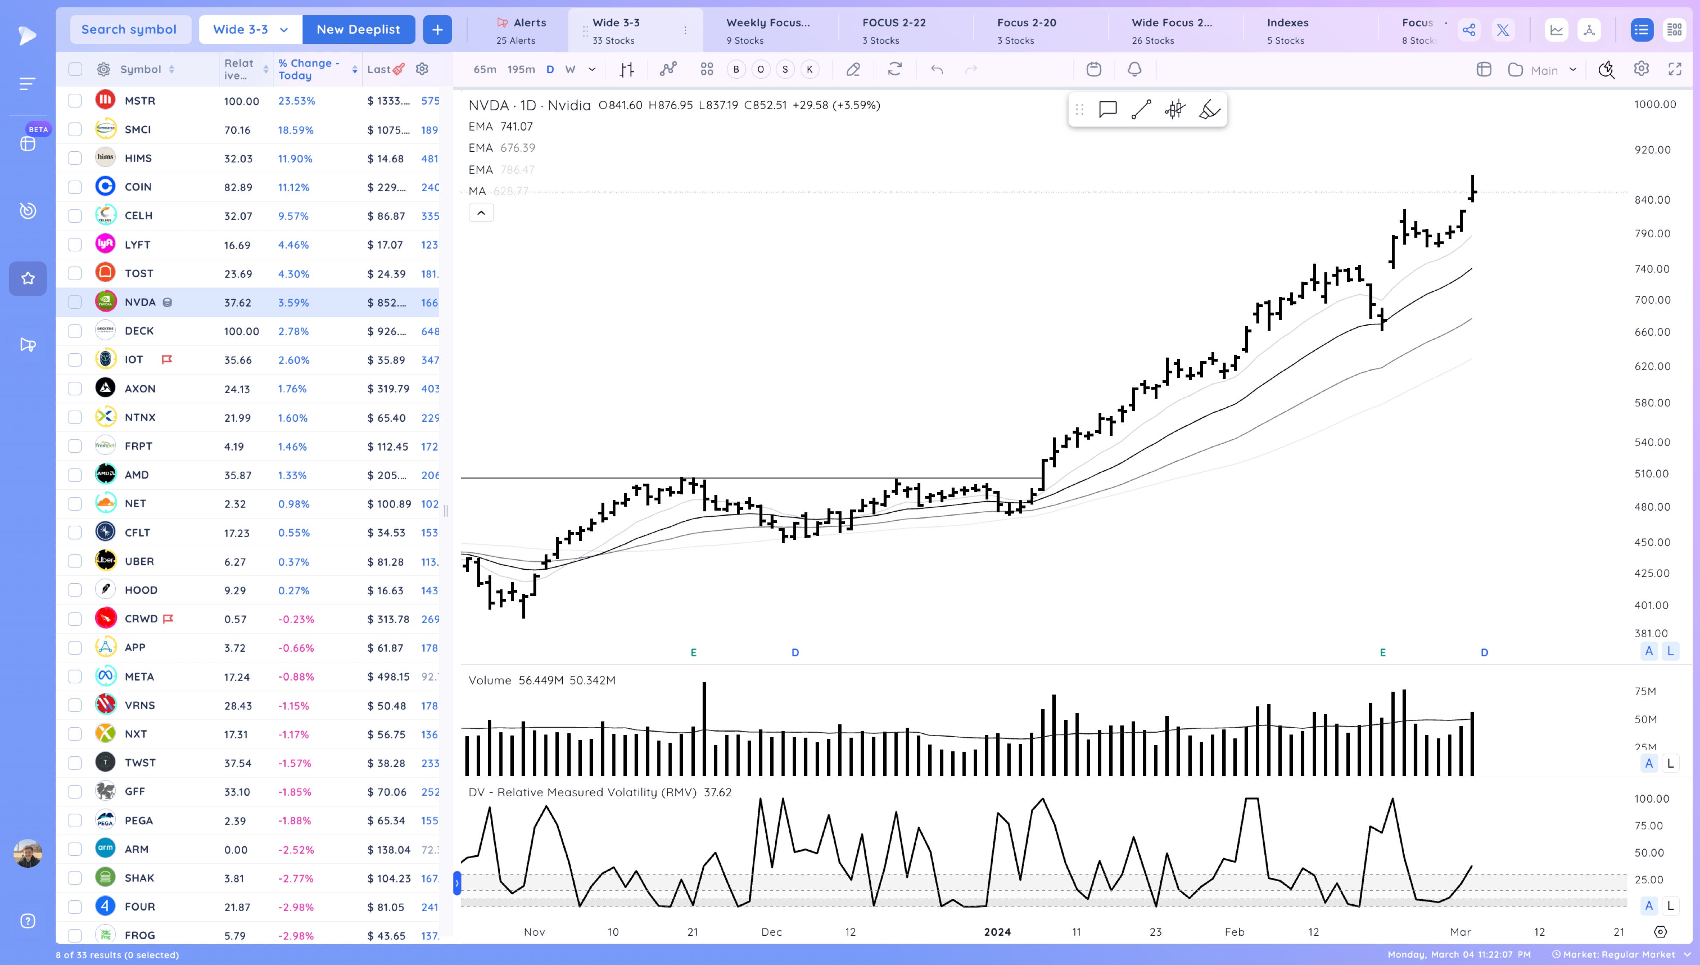
Task: Switch to FOCUS 2-22 tab
Action: (x=894, y=31)
